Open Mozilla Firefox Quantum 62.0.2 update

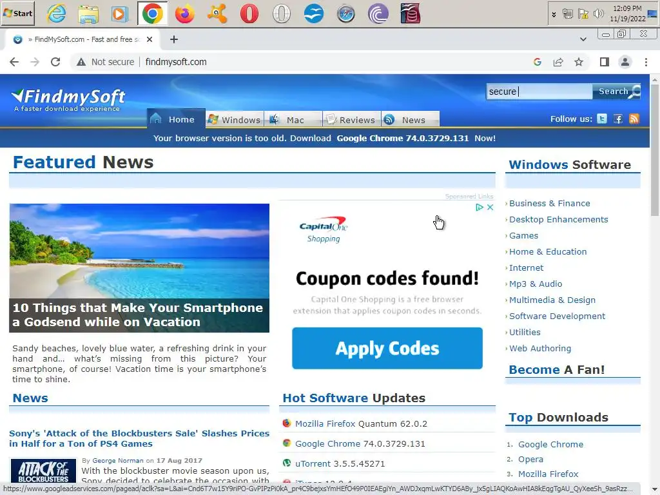point(361,423)
